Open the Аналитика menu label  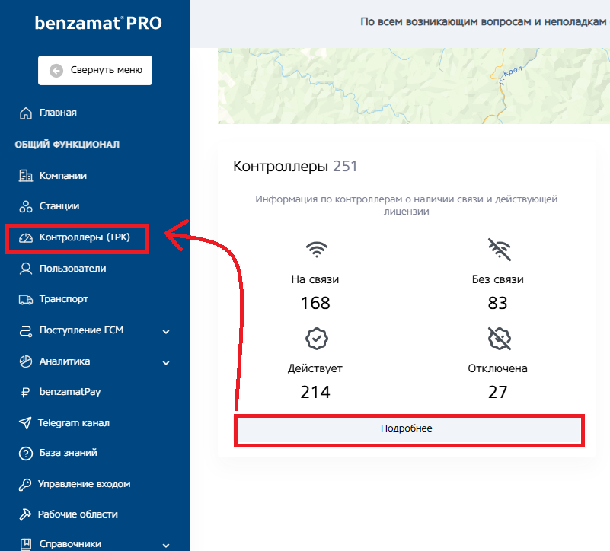pos(65,361)
